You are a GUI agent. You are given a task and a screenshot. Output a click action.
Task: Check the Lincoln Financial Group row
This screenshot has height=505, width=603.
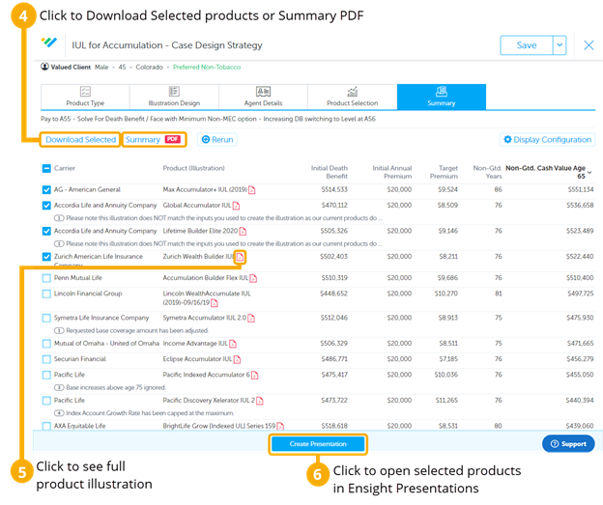pyautogui.click(x=46, y=294)
